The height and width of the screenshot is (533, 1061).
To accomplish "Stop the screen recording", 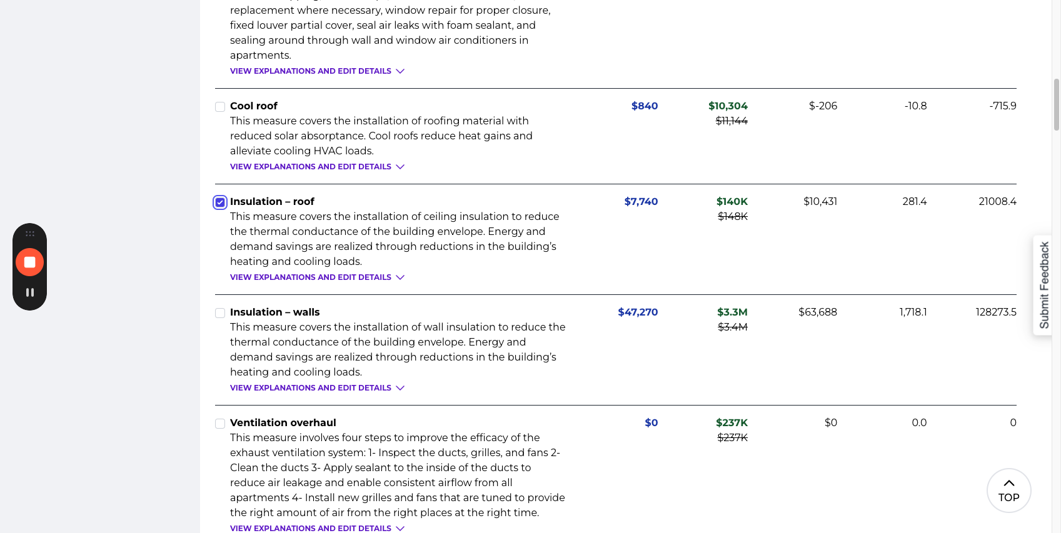I will 29,262.
